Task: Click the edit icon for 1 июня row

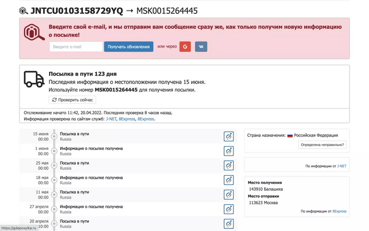Action: click(x=228, y=151)
